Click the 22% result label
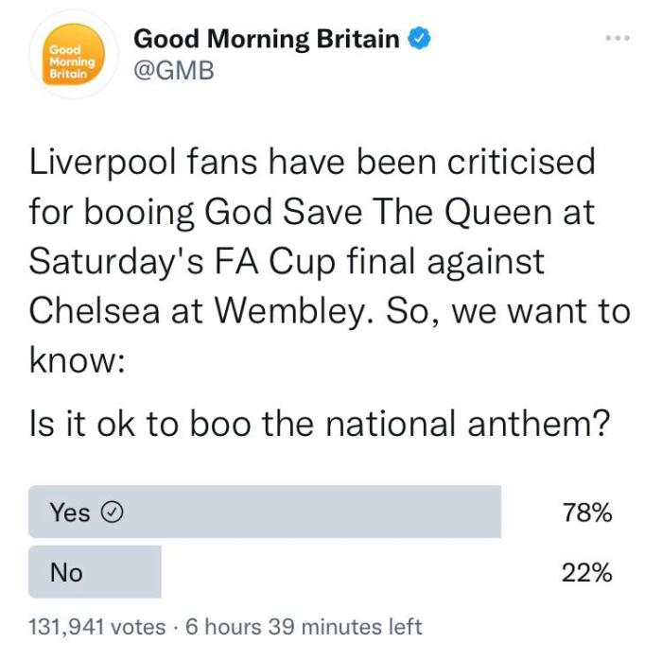The image size is (662, 660). pos(586,572)
